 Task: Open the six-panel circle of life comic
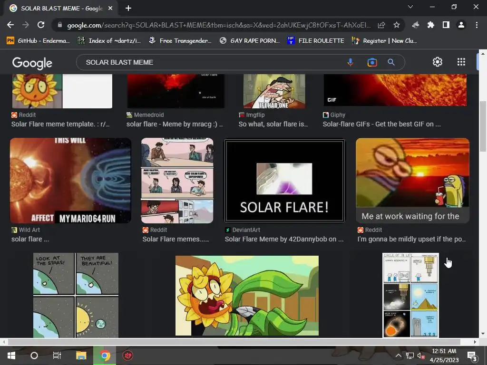[410, 295]
